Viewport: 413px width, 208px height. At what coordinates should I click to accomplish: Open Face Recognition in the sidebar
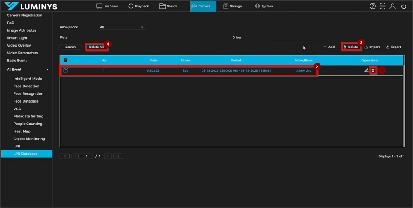pyautogui.click(x=28, y=94)
